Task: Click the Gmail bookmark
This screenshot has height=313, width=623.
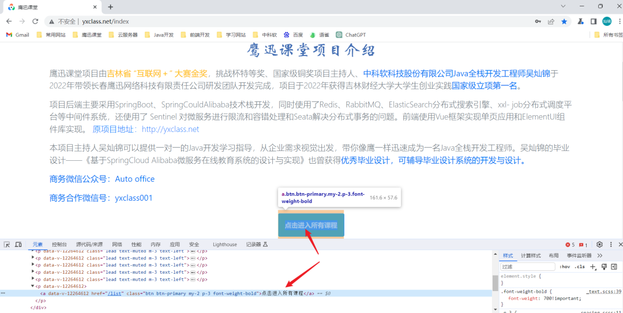Action: point(18,35)
